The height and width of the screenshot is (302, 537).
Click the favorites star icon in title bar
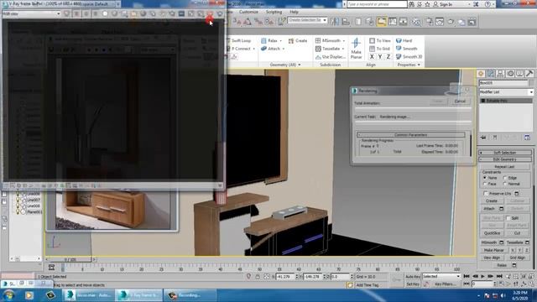[x=427, y=4]
